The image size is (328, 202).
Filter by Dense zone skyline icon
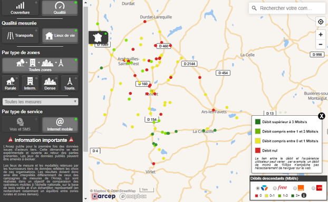[50, 82]
